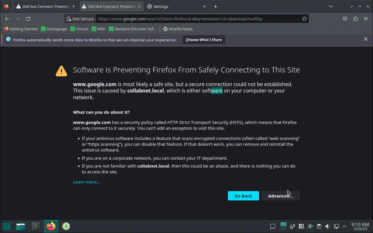Open Firefox View at the tab bar's left end

point(6,6)
